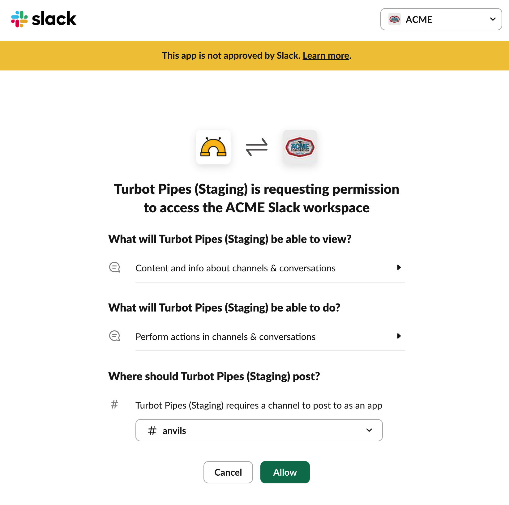509x505 pixels.
Task: Click the hash icon beside channel requirement text
Action: coord(114,404)
